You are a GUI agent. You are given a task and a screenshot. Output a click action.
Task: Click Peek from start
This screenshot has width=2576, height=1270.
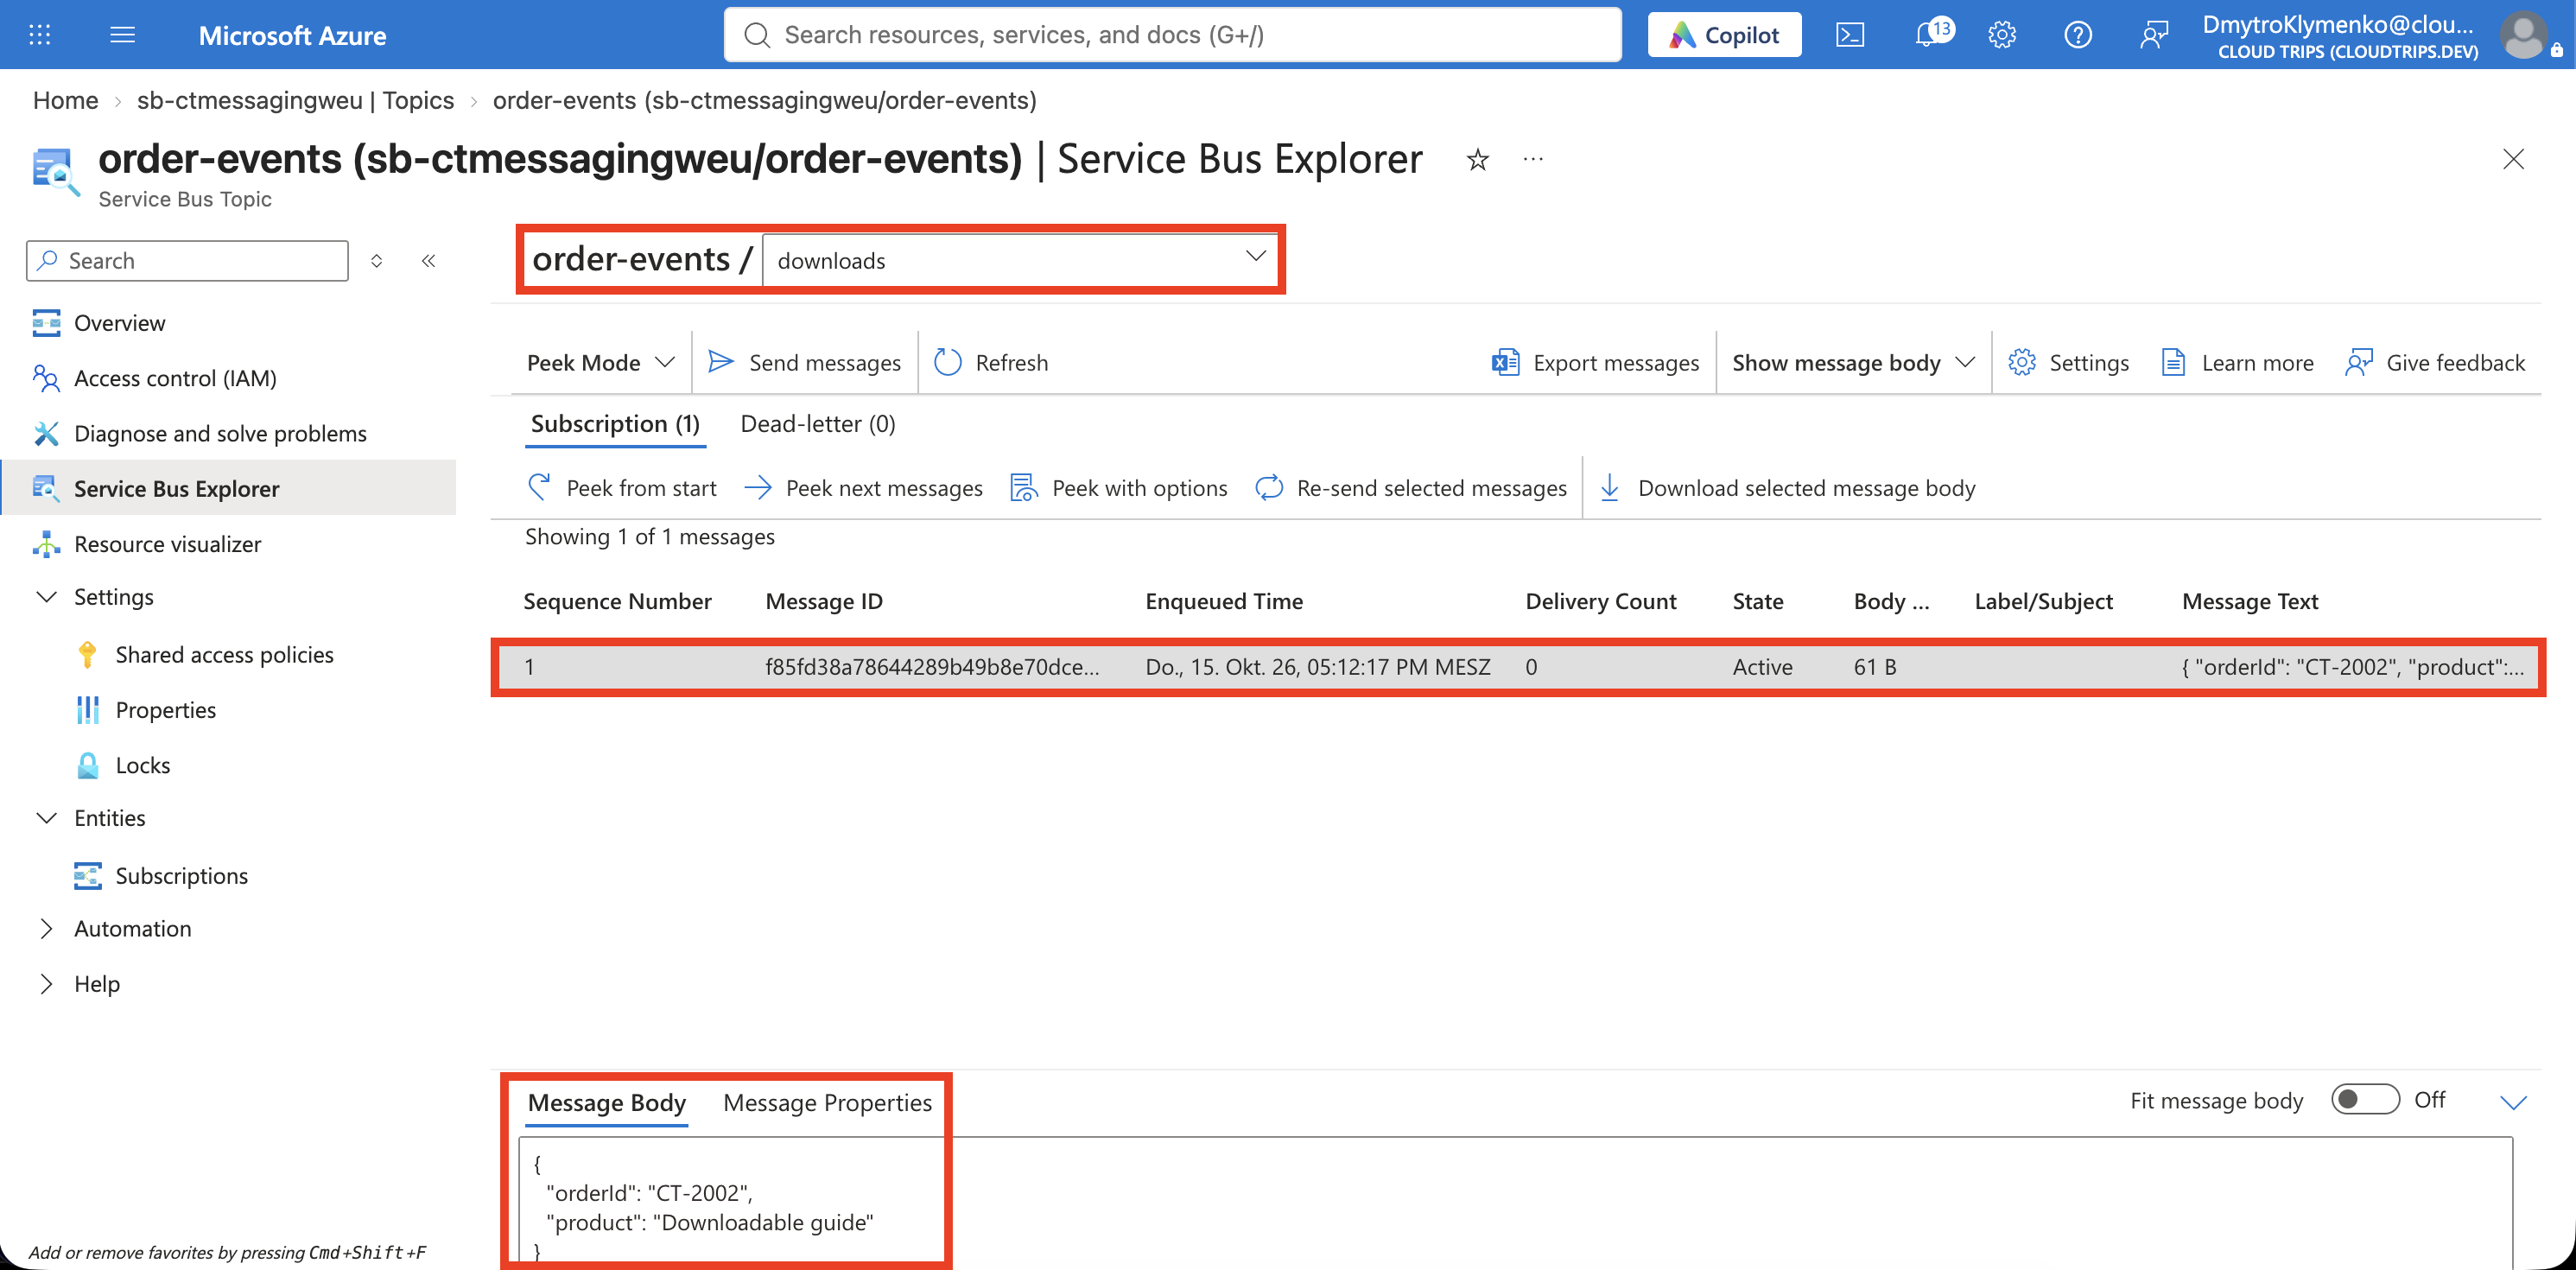pos(622,488)
